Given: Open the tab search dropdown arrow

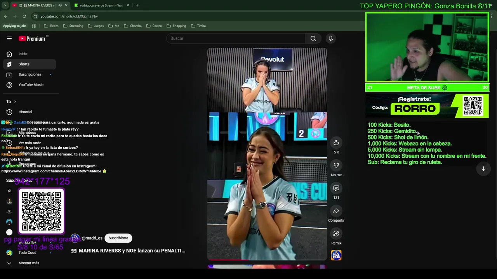Looking at the screenshot, I should [x=5, y=5].
